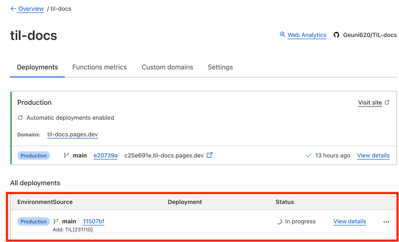Click the in-progress spinner status icon
The height and width of the screenshot is (242, 399).
pos(279,222)
